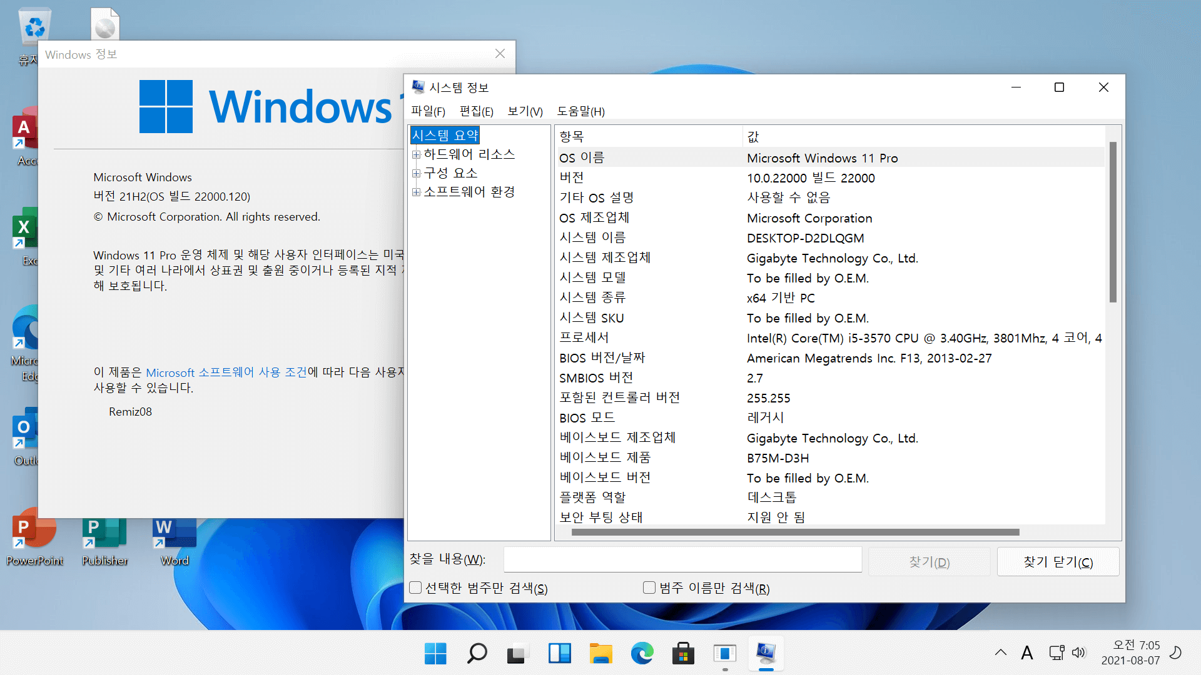Select the Publisher desktop shortcut
The width and height of the screenshot is (1201, 675).
tap(104, 542)
